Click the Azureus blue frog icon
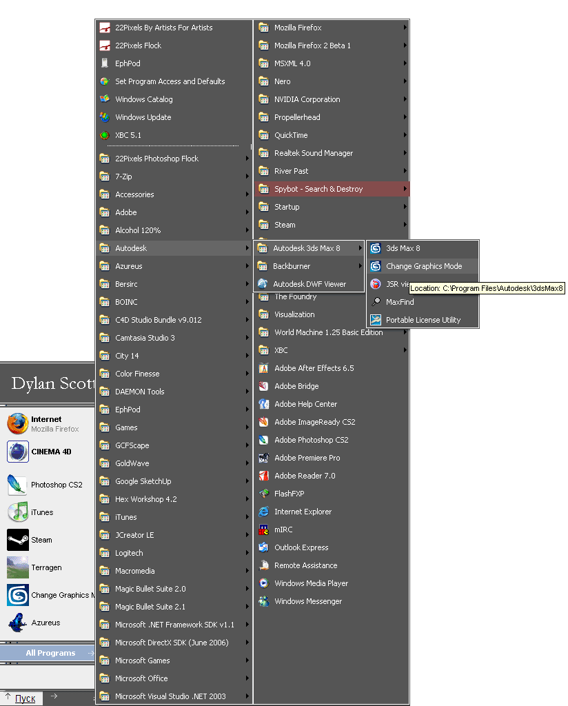Image resolution: width=568 pixels, height=706 pixels. [18, 623]
